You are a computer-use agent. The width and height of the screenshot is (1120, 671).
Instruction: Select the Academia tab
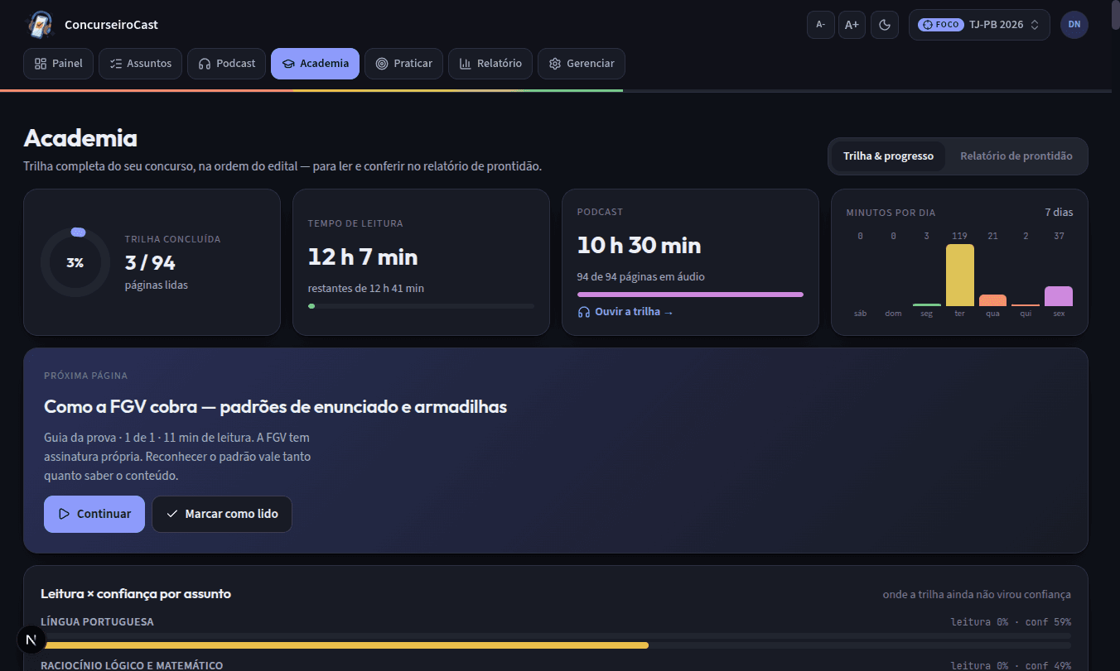click(315, 64)
